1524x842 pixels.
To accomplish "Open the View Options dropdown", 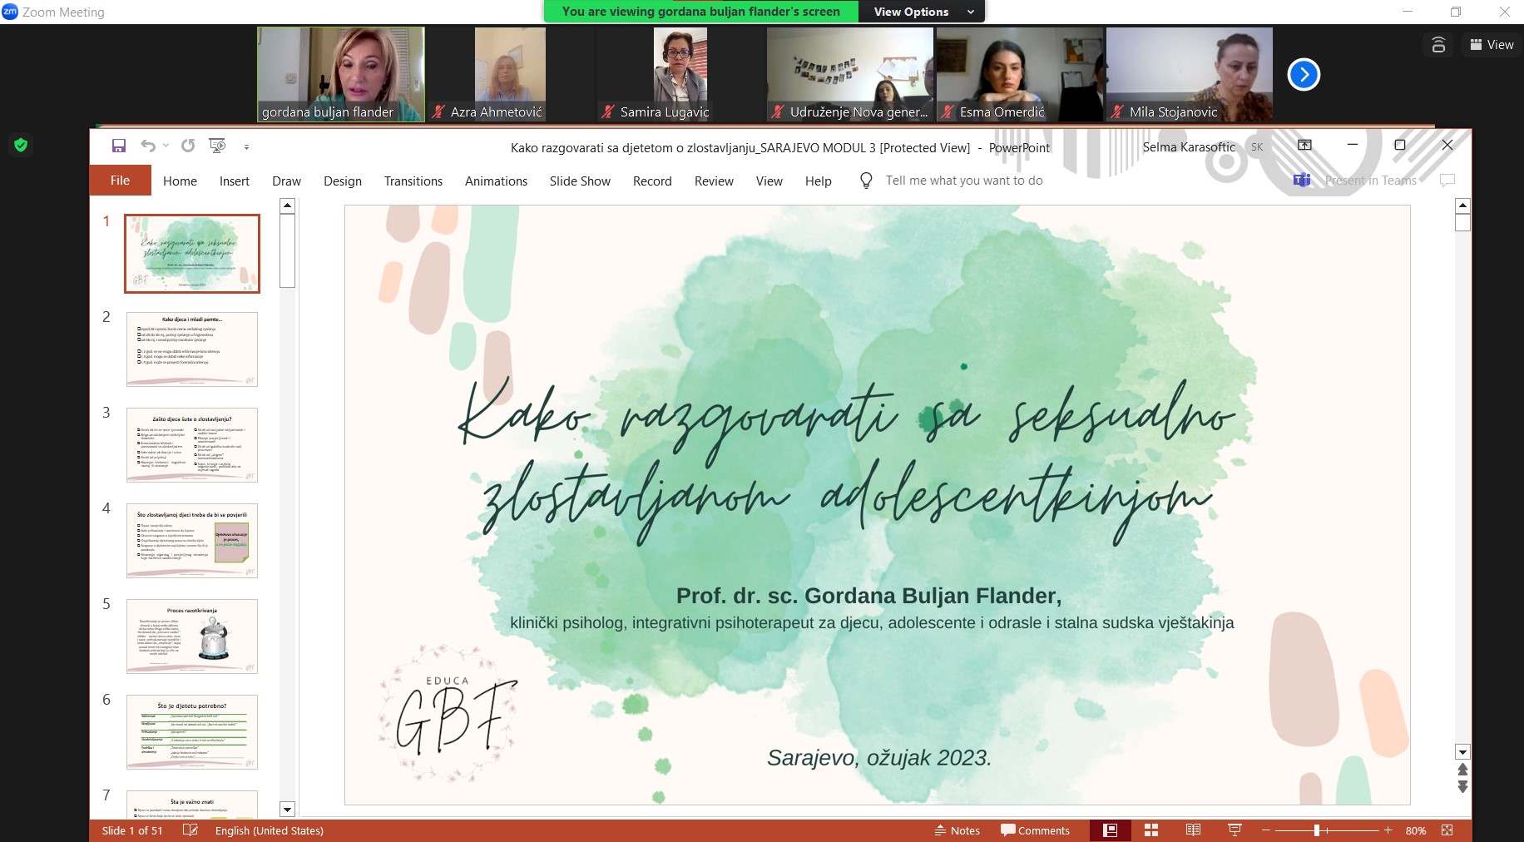I will click(922, 12).
